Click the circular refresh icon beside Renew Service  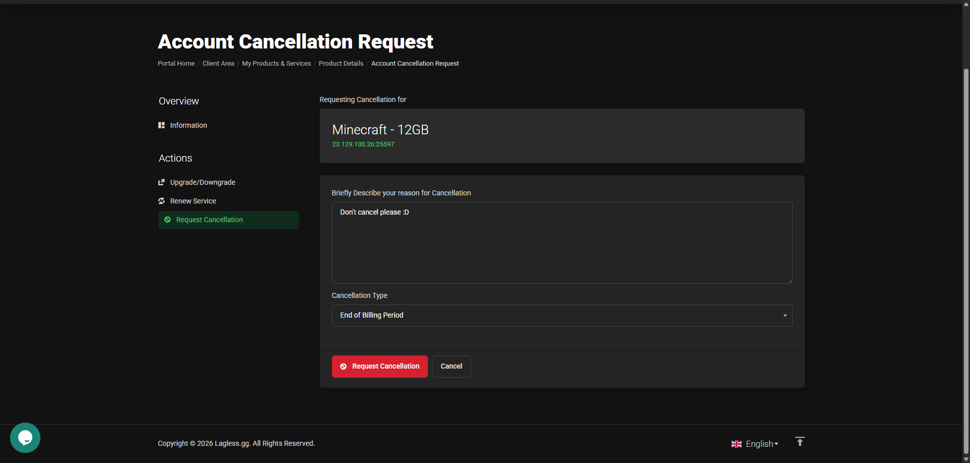coord(162,200)
